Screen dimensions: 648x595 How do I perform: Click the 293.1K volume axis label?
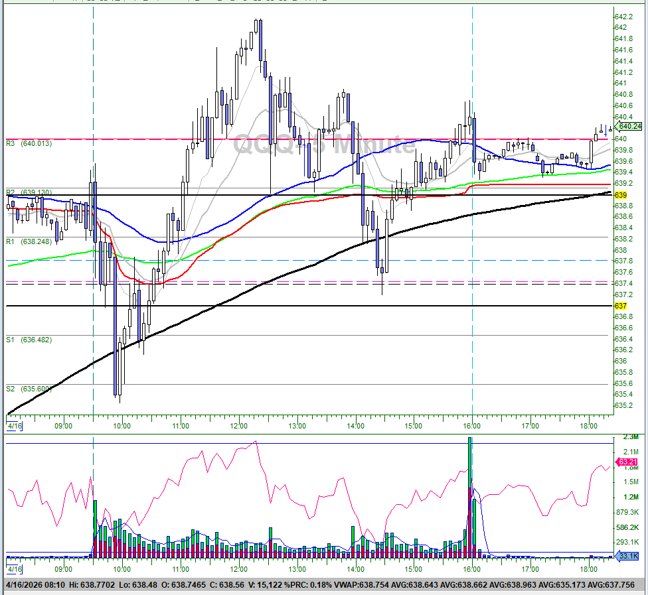point(627,543)
